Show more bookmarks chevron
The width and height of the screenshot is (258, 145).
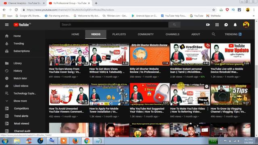pyautogui.click(x=254, y=16)
